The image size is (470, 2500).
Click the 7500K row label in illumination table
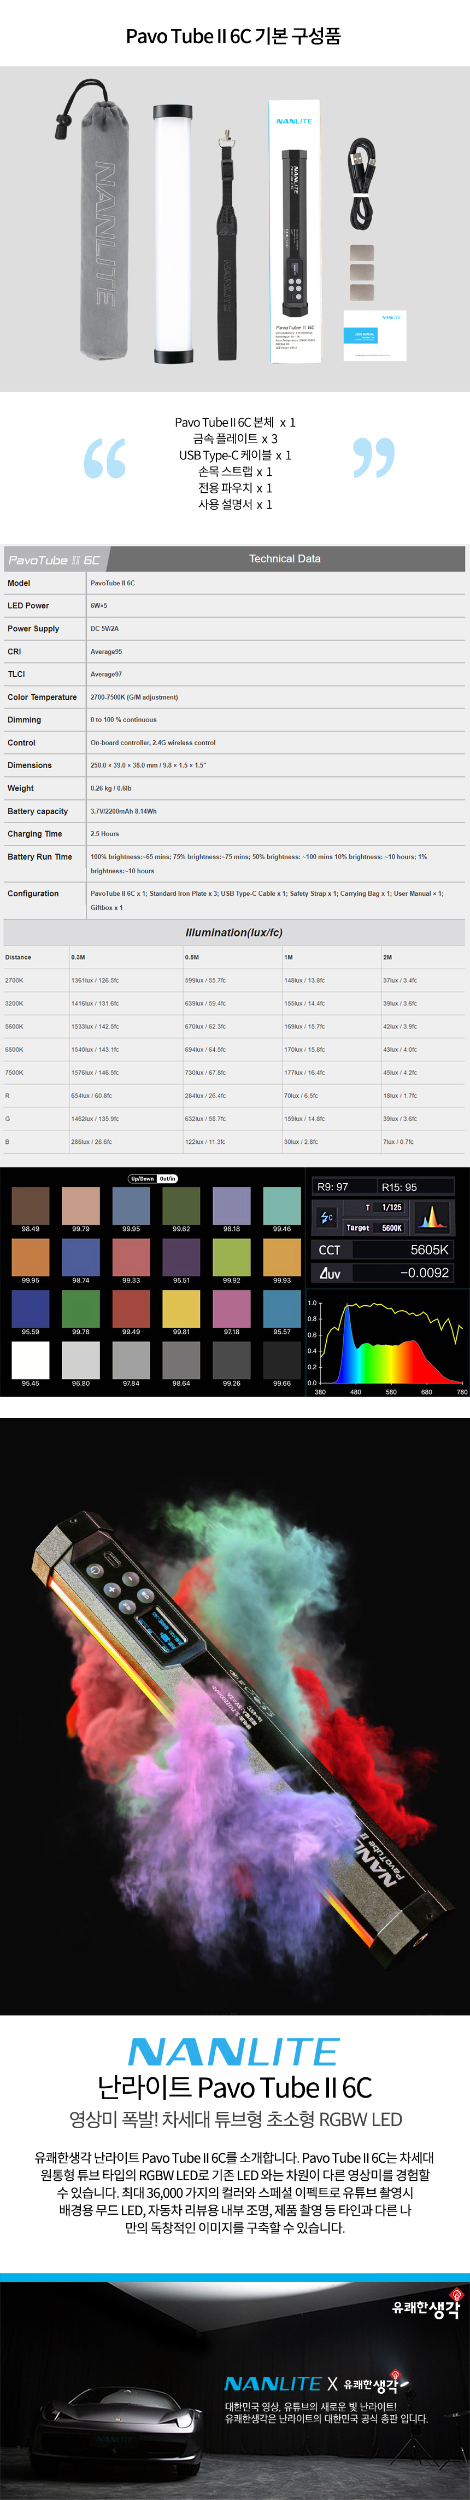click(x=15, y=1073)
